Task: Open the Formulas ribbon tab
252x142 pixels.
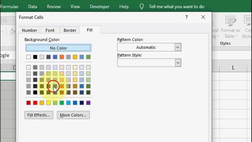Action: click(x=9, y=7)
